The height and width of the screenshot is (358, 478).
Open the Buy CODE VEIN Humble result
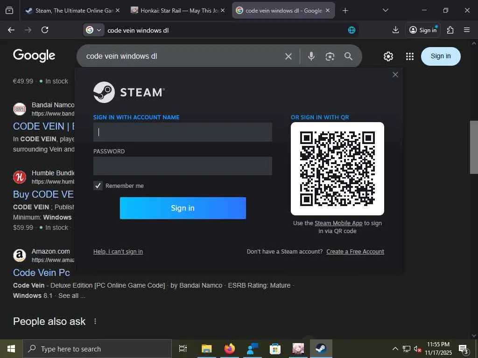tap(43, 194)
